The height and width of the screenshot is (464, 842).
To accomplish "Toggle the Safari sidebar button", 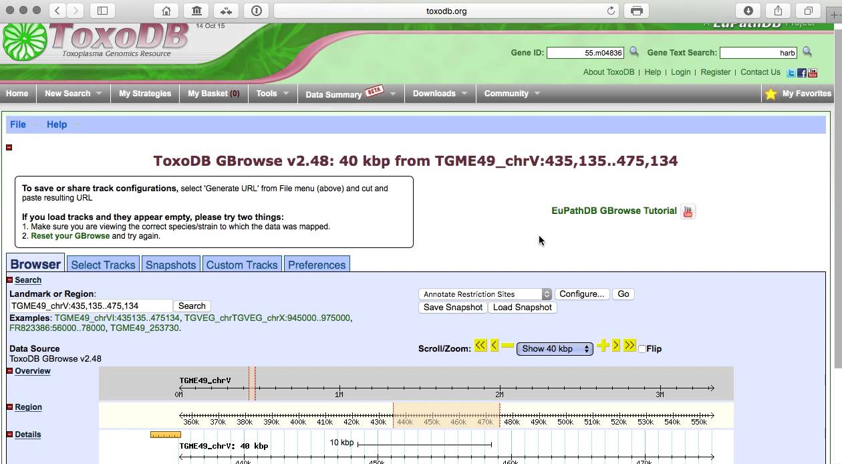I will click(x=102, y=11).
